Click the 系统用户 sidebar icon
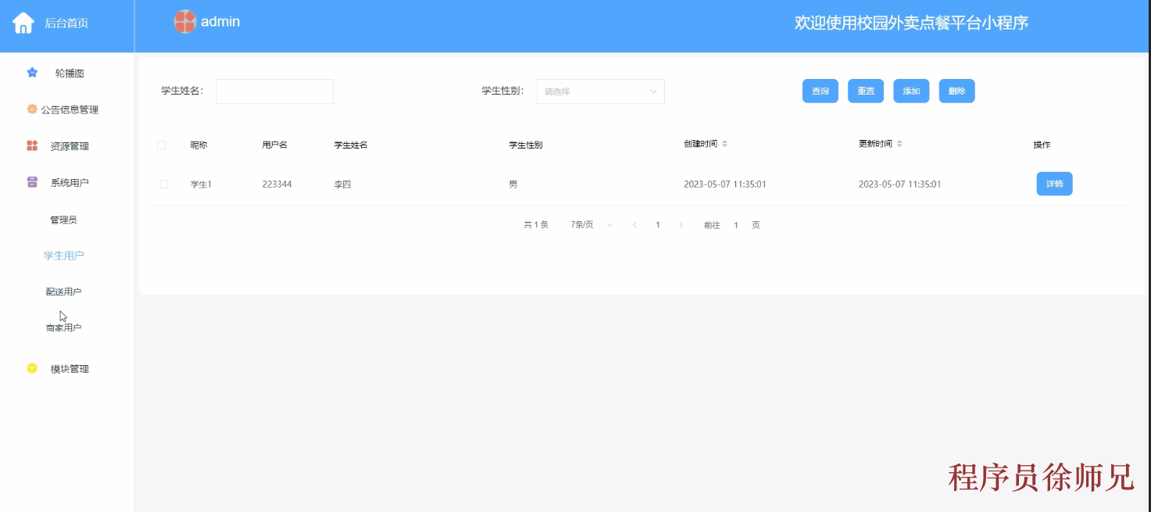Screen dimensions: 1151x512 pos(31,181)
